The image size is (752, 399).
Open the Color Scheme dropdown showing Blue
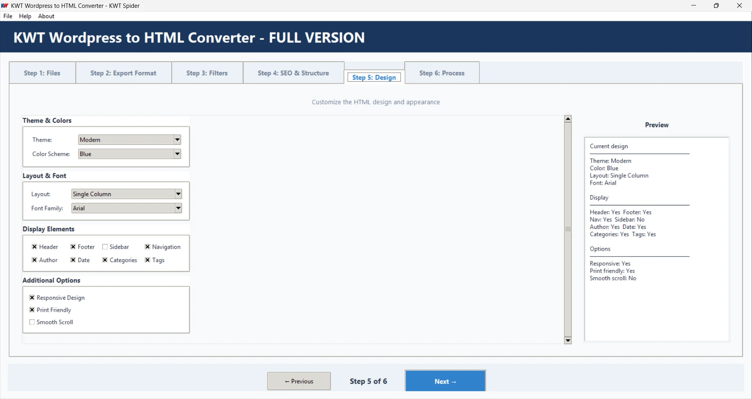click(130, 154)
